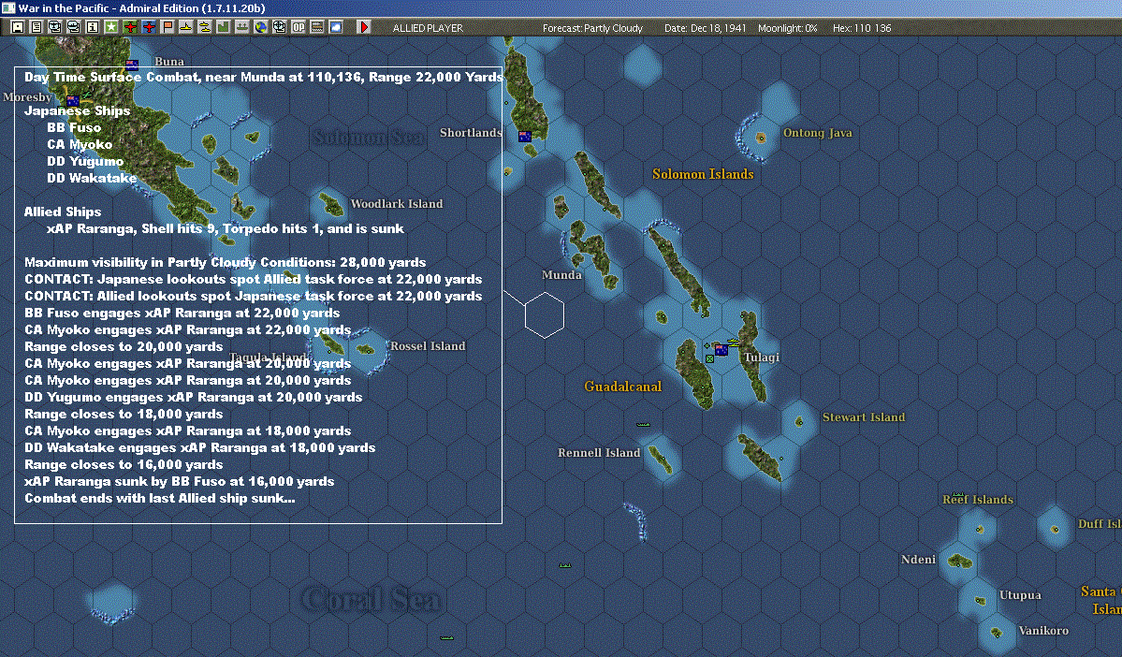Viewport: 1122px width, 657px height.
Task: Click 'xAP Raranga sunk by BB Fuso' line
Action: tap(179, 481)
